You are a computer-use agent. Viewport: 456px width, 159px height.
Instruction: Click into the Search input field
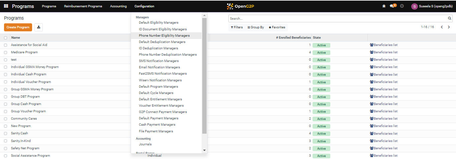[x=338, y=19]
